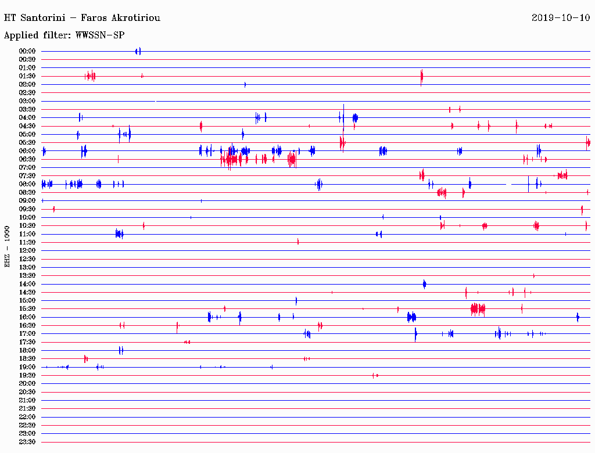The height and width of the screenshot is (453, 595).
Task: Click the large red burst on the 15:30 trace
Action: [x=478, y=309]
